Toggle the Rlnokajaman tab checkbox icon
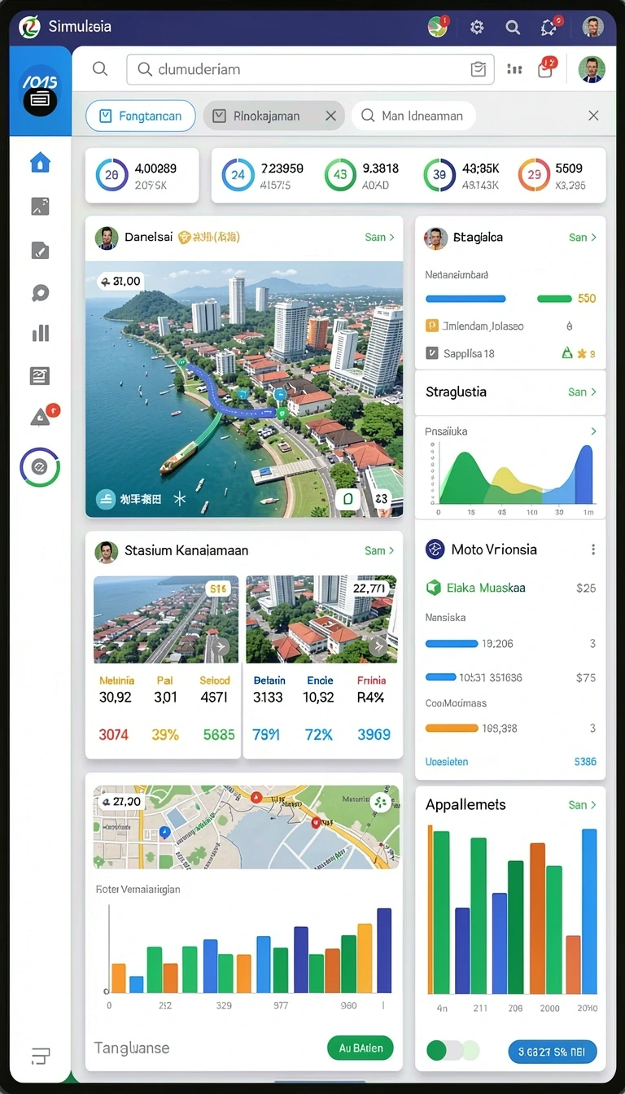 coord(219,116)
